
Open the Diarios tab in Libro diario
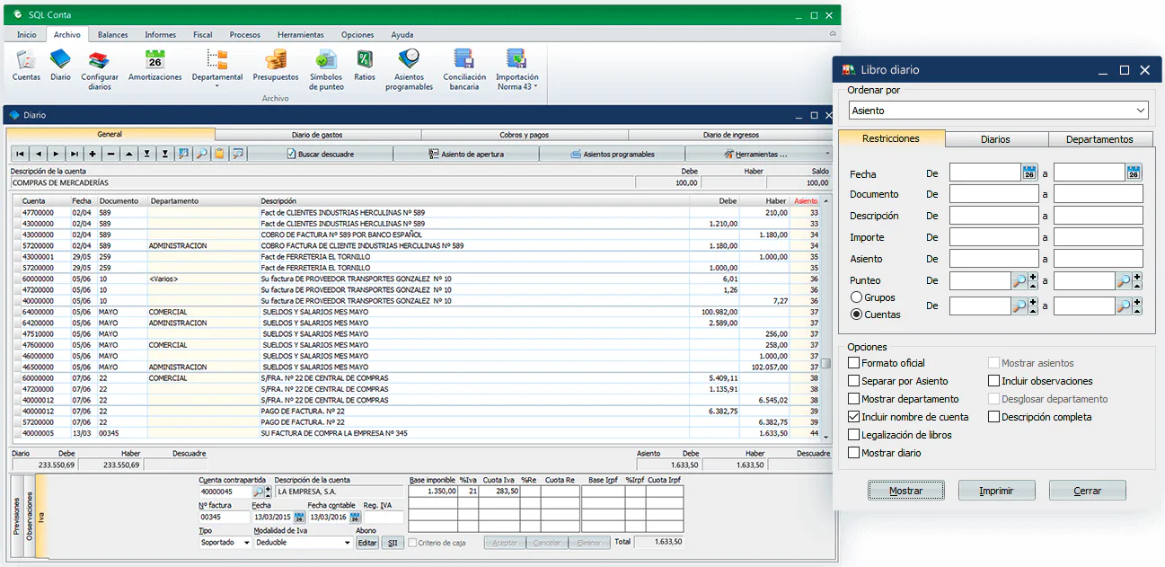(x=995, y=139)
